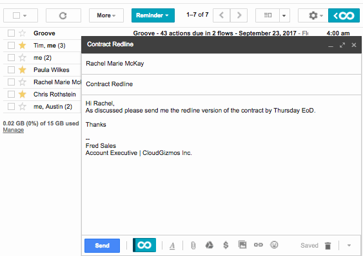
Task: Insert a photo into the message
Action: click(242, 244)
